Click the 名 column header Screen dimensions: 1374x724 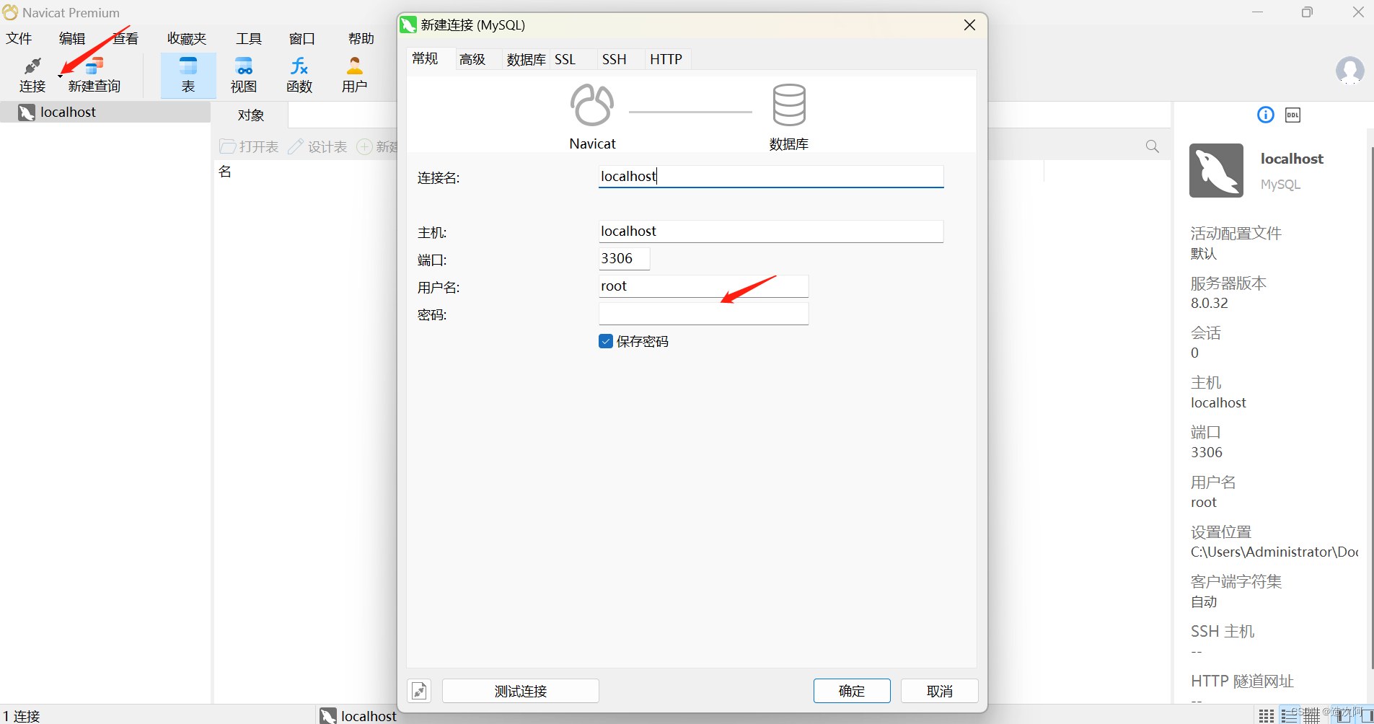225,171
